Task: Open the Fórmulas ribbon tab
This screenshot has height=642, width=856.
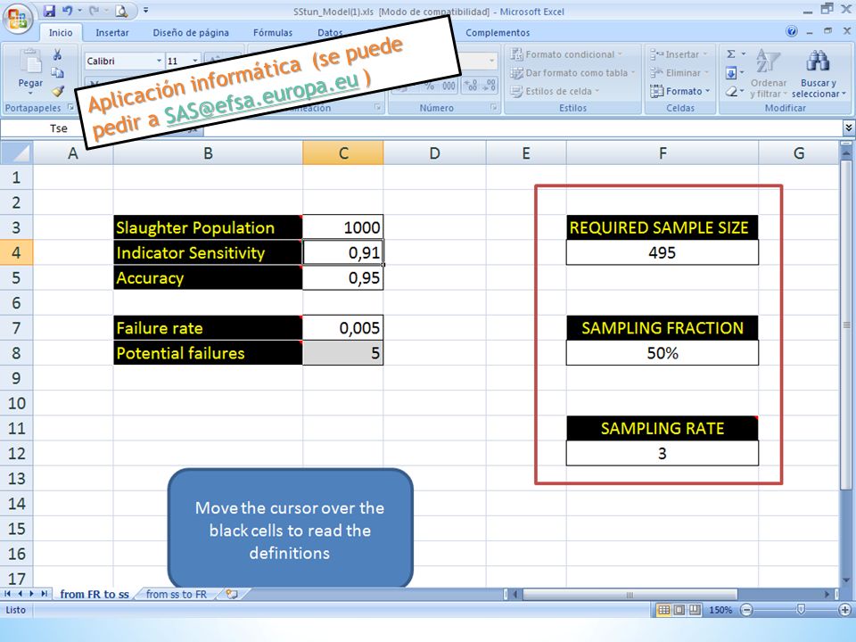Action: click(x=273, y=33)
